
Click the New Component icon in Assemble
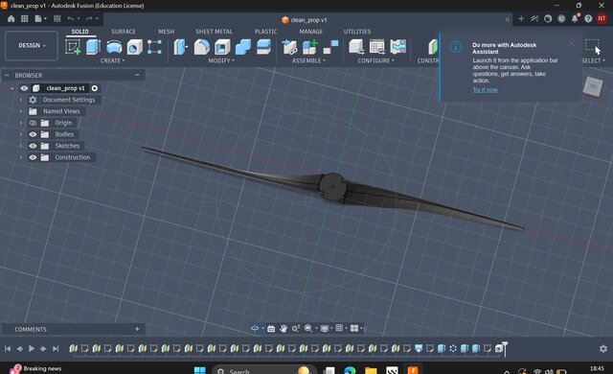(310, 47)
